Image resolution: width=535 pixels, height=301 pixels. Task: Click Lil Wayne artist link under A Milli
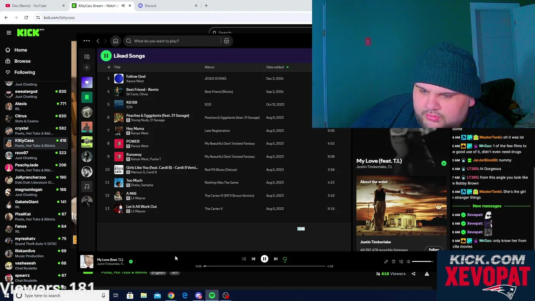point(138,198)
